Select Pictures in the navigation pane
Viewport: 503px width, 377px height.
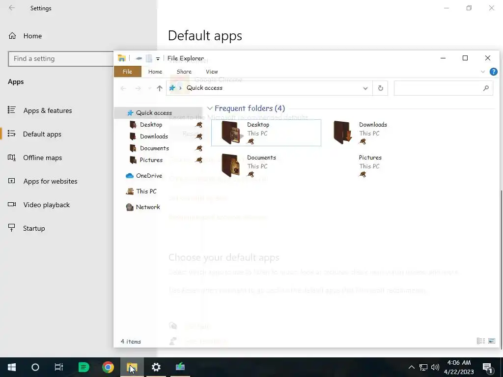[151, 160]
